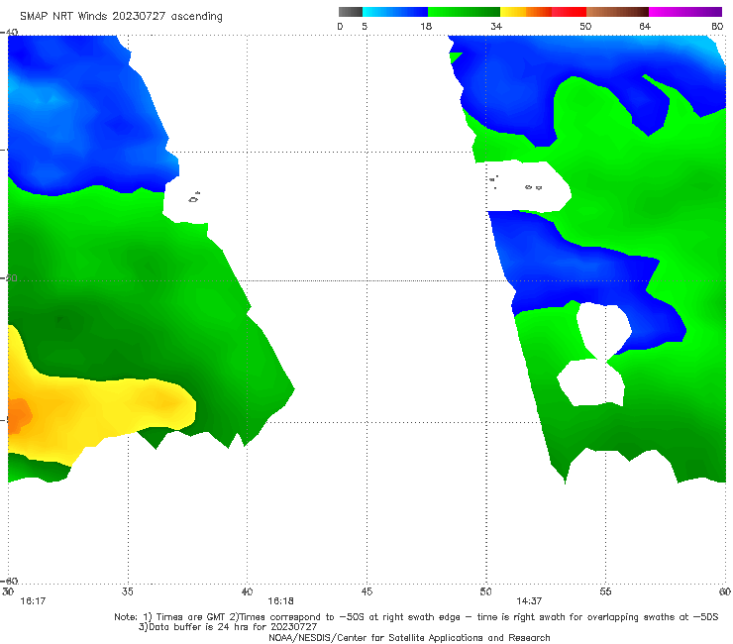Screen dimensions: 733x644
Task: Click the color bar label "80"
Action: [717, 27]
